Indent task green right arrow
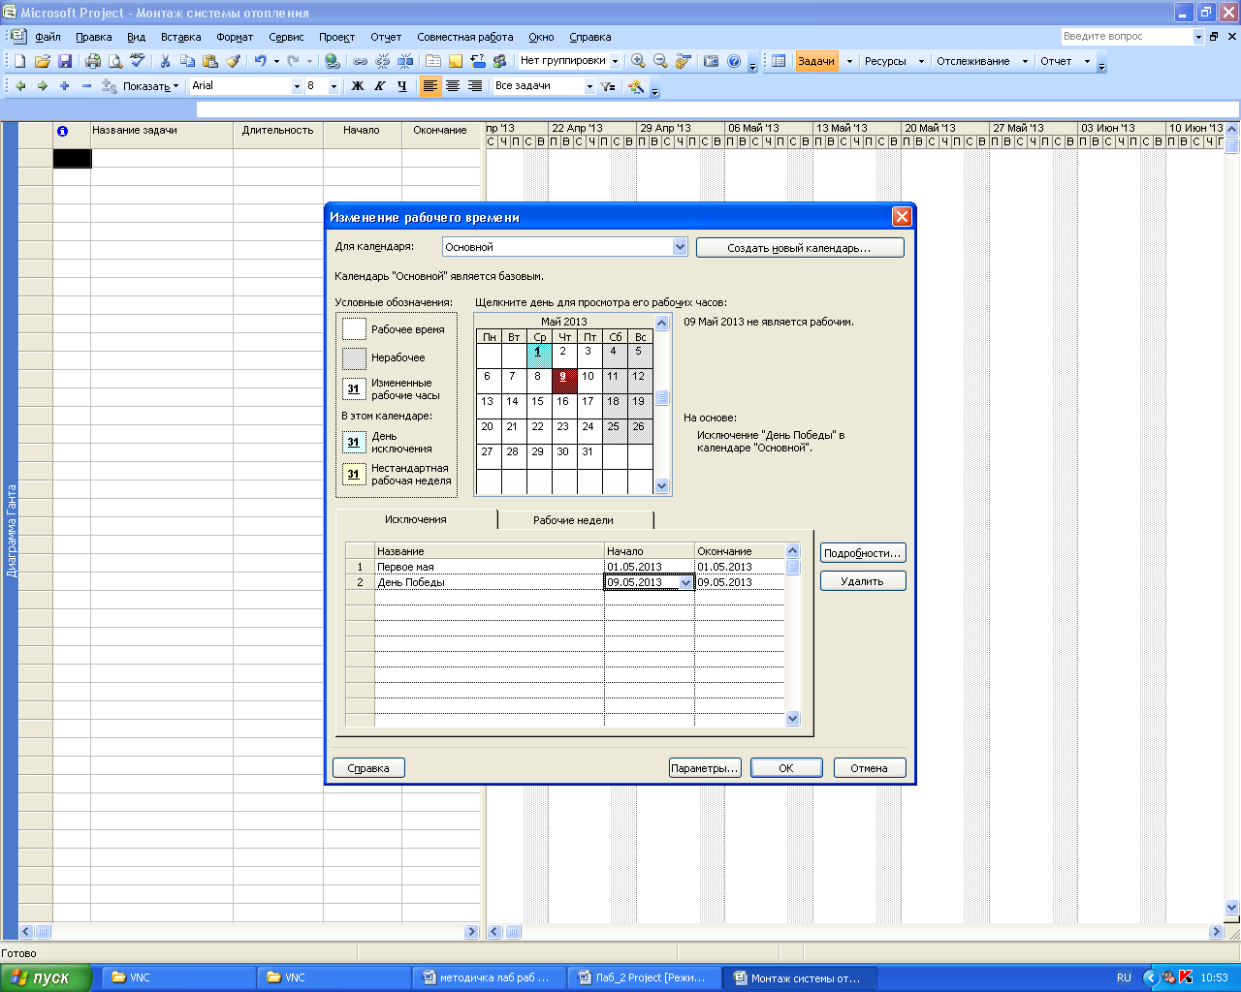Image resolution: width=1241 pixels, height=992 pixels. 42,86
